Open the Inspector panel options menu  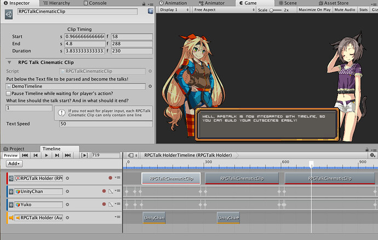[x=151, y=4]
